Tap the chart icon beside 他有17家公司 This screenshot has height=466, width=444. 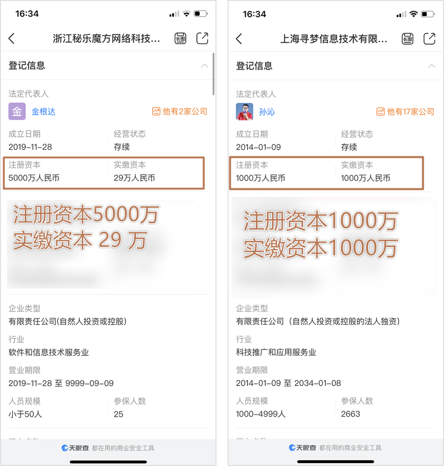pyautogui.click(x=380, y=112)
